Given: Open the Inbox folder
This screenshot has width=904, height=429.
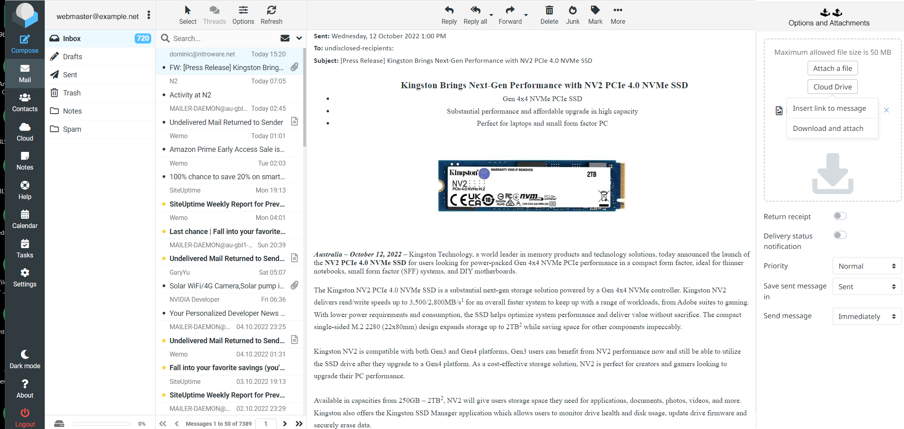Looking at the screenshot, I should coord(100,39).
